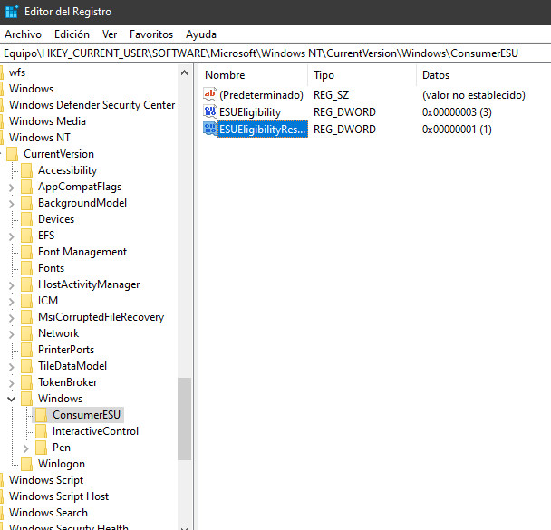
Task: Click the 0x00000001 (1) data cell
Action: [x=457, y=130]
